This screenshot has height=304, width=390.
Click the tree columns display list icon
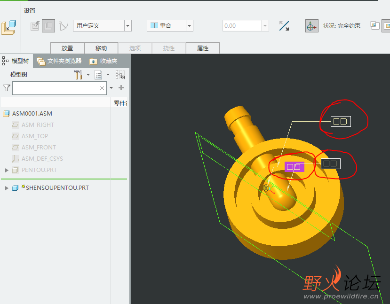[x=98, y=75]
